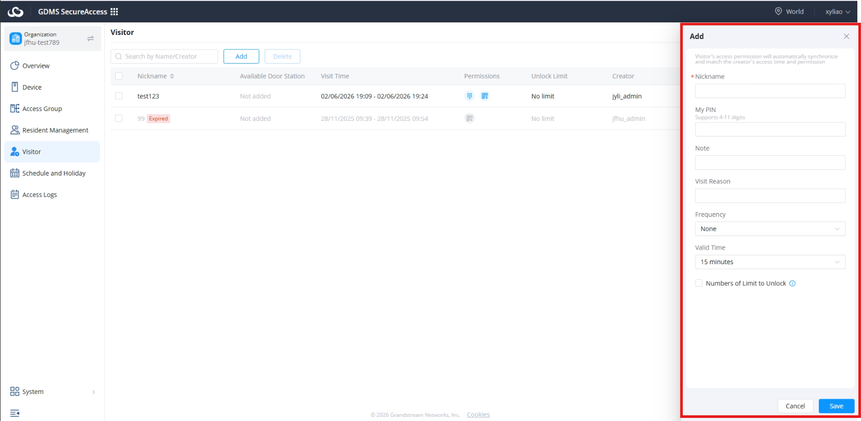Click the Delete button
861x421 pixels.
pos(282,56)
